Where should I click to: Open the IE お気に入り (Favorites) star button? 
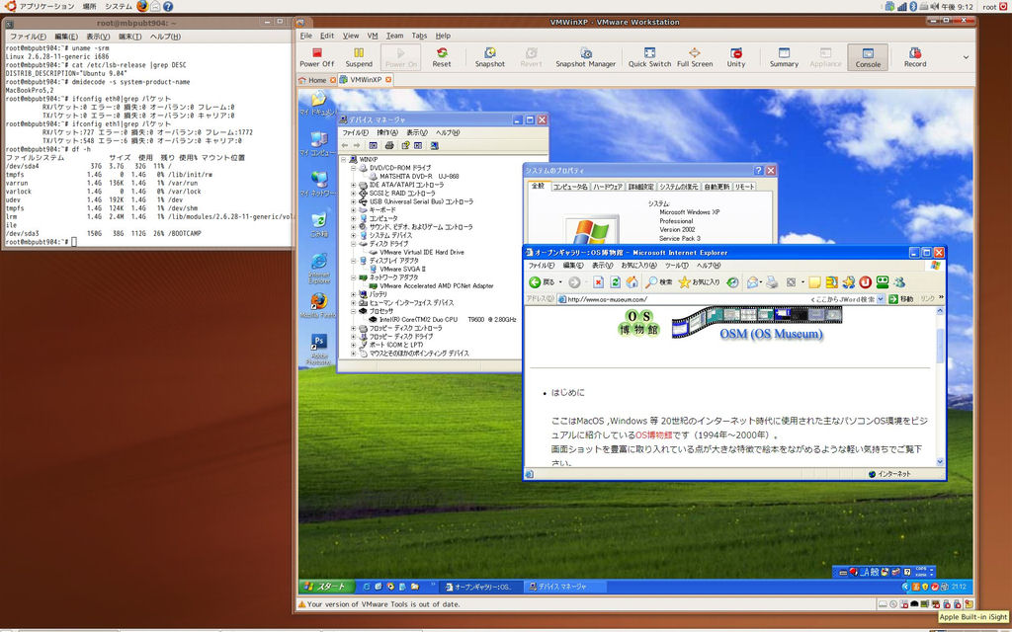click(699, 282)
